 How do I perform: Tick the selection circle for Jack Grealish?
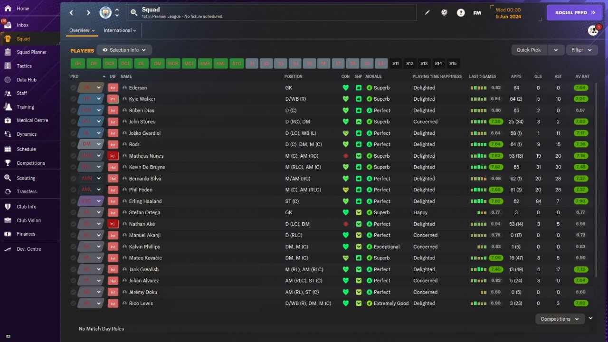73,269
